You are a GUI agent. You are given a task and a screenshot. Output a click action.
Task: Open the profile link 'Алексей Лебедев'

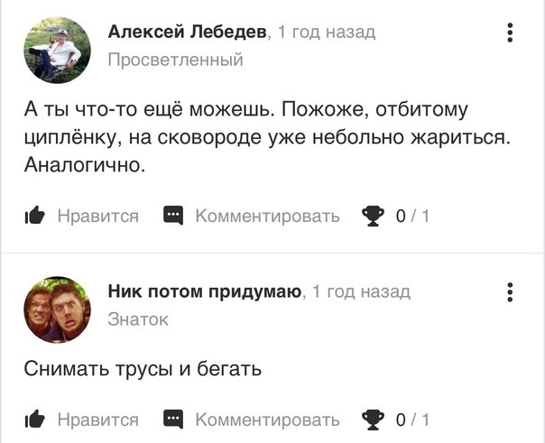(188, 32)
